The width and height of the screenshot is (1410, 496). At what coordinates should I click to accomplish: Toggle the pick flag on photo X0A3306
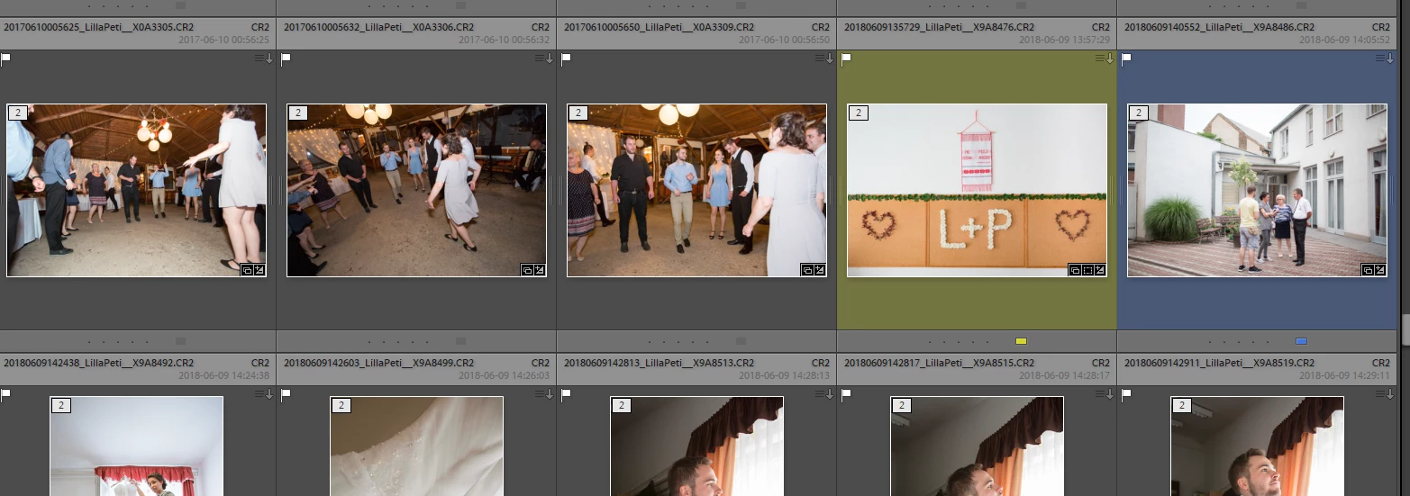(286, 59)
